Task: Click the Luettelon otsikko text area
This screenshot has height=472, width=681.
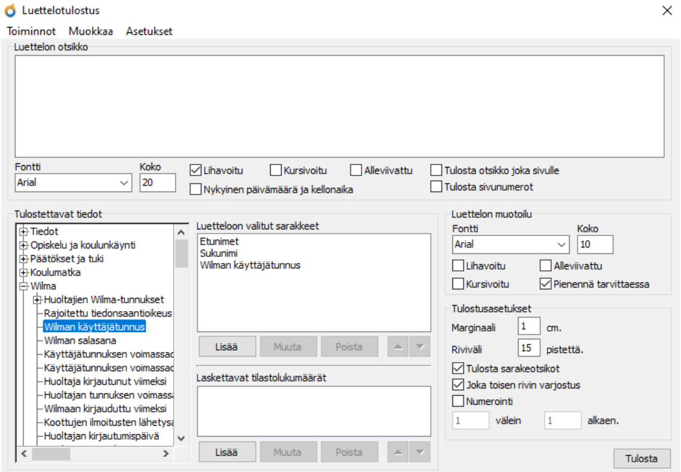Action: [340, 106]
